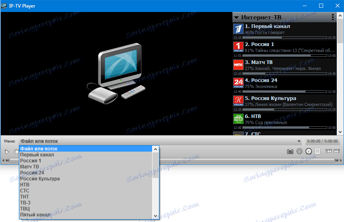Click the time display 0:00:00 / 0:00:00
Viewport: 344px width, 222px height.
[322, 141]
